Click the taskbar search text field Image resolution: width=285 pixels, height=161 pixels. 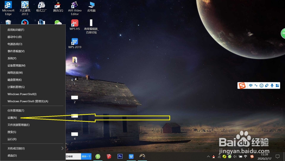(73, 156)
